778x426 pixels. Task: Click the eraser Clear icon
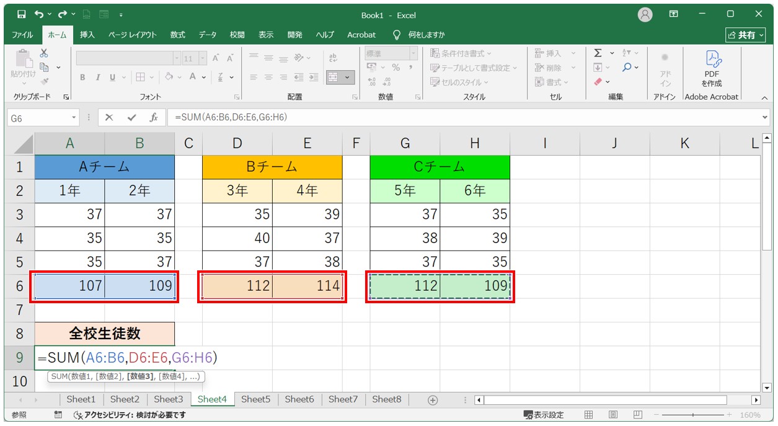coord(598,81)
